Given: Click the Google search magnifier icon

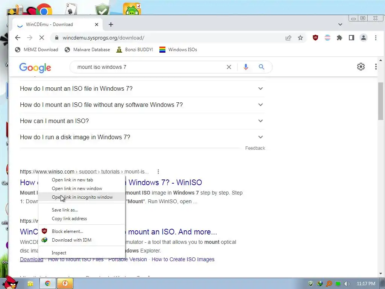Looking at the screenshot, I should 262,67.
